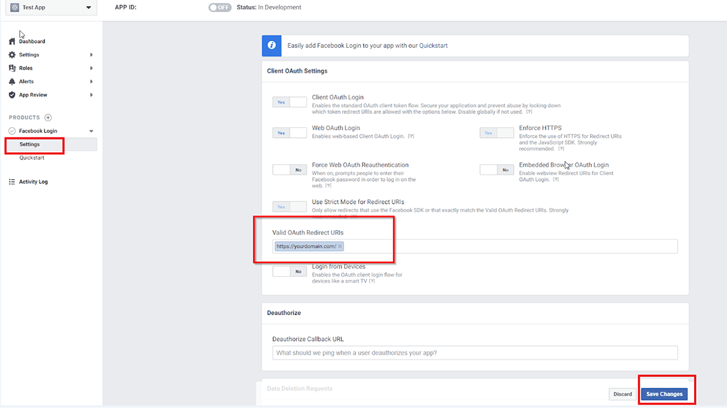Click the Alerts bell icon
This screenshot has height=408, width=727.
[12, 81]
